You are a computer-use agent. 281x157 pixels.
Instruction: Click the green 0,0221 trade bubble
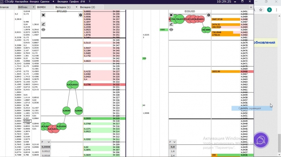pyautogui.click(x=74, y=85)
